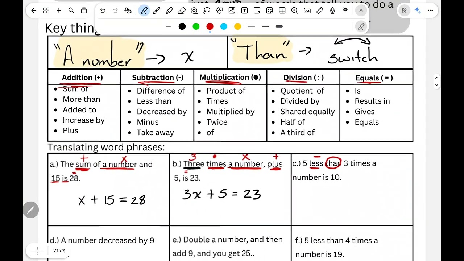The width and height of the screenshot is (464, 261).
Task: Choose the black pen color
Action: 182,26
